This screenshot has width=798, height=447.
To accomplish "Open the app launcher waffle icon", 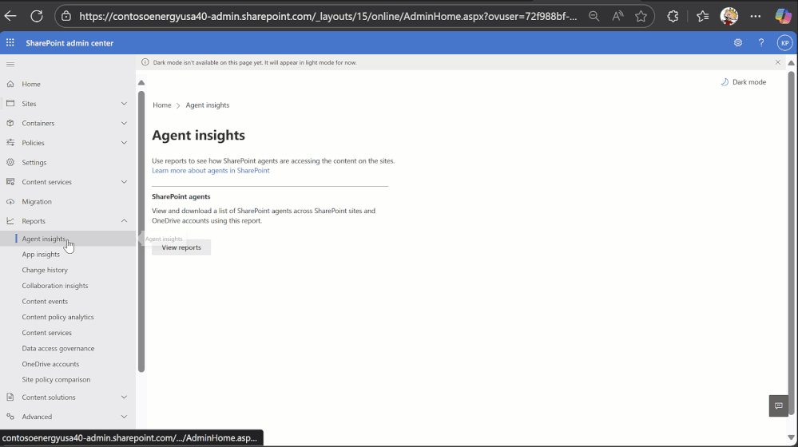I will pos(10,43).
